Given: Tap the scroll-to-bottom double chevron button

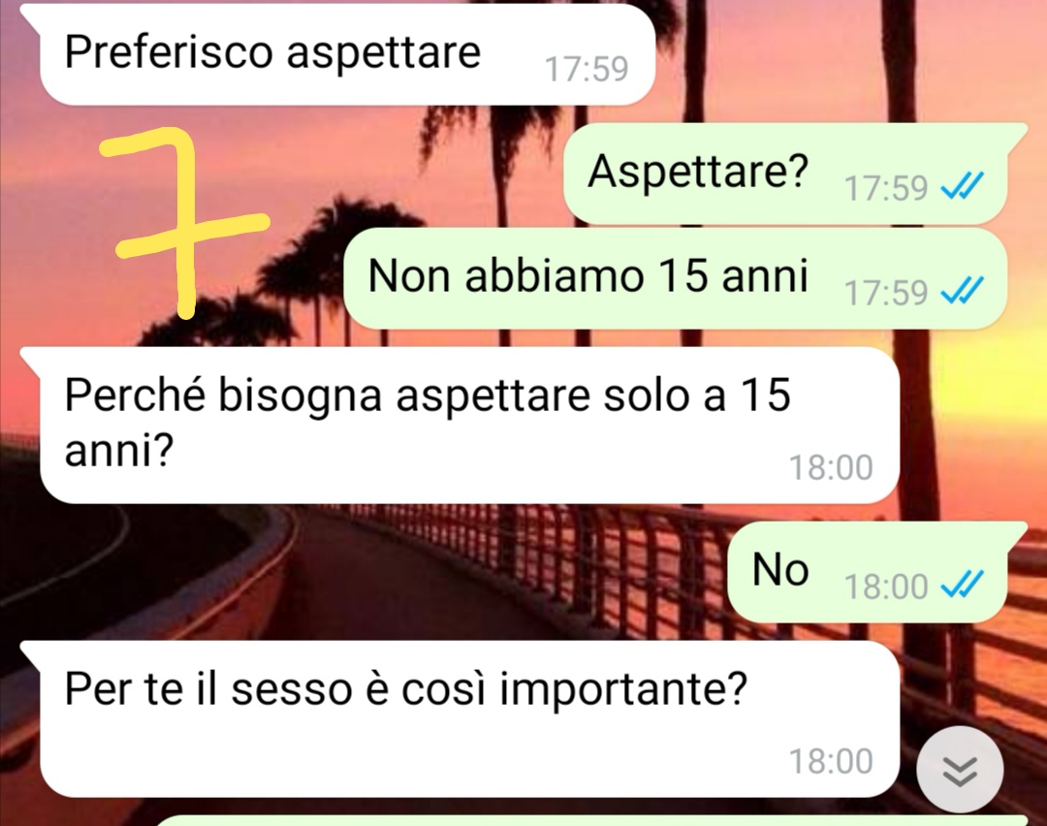Looking at the screenshot, I should (x=960, y=769).
